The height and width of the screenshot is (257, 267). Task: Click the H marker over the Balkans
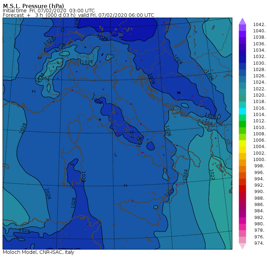(x=179, y=92)
